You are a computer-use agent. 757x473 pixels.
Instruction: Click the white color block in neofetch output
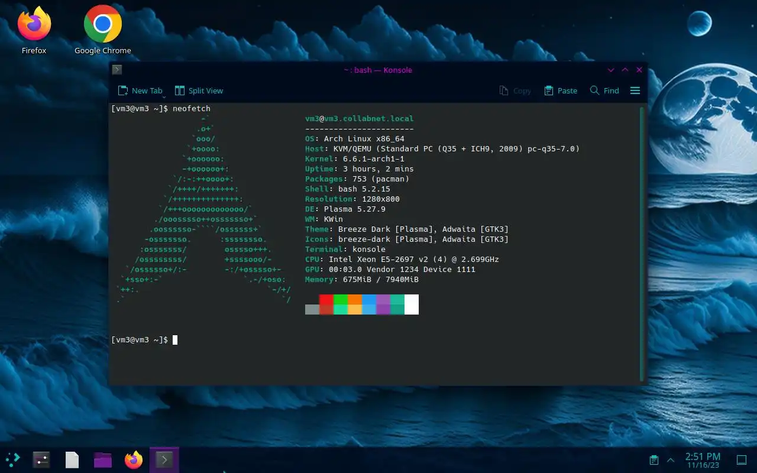[412, 304]
